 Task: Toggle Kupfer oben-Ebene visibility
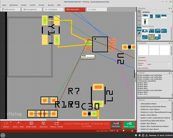(x=139, y=123)
